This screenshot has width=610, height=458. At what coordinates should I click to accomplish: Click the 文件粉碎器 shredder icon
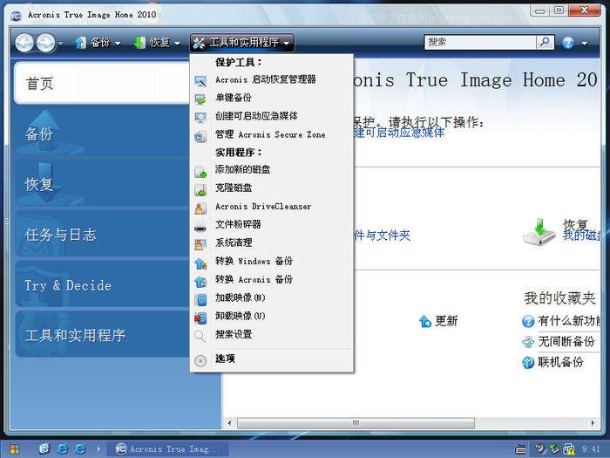[200, 226]
